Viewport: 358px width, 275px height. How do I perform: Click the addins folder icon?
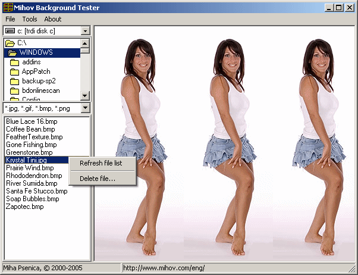point(15,62)
